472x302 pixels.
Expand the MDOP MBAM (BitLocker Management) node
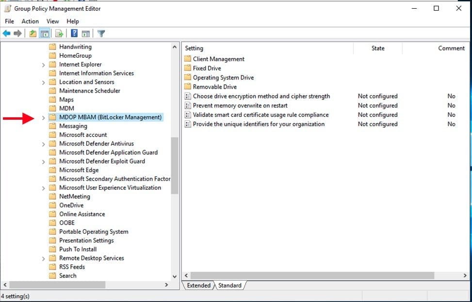pyautogui.click(x=43, y=117)
